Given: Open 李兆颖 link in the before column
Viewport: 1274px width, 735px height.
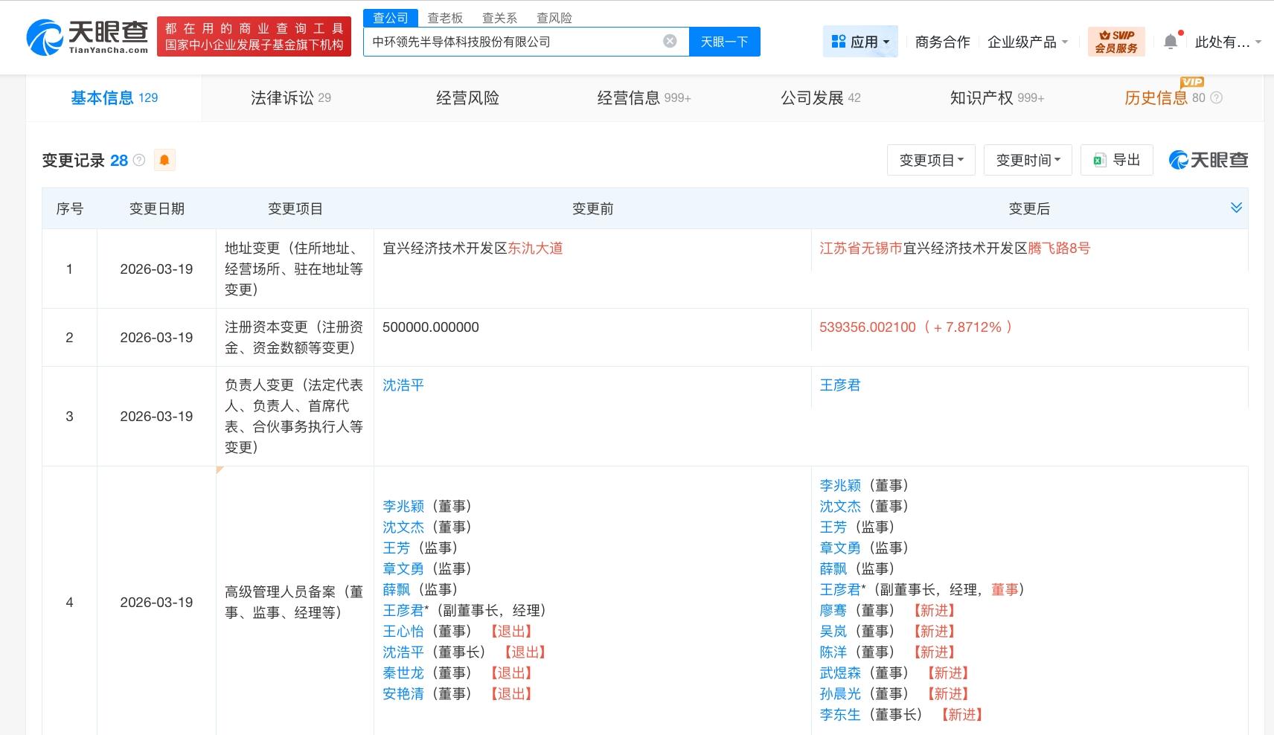Looking at the screenshot, I should point(403,506).
